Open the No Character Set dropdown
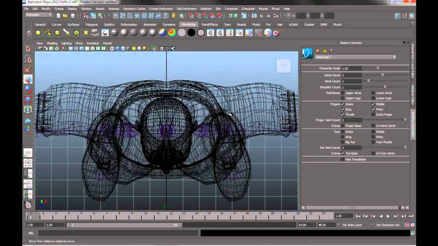Screen dimensions: 438x246 [388, 225]
